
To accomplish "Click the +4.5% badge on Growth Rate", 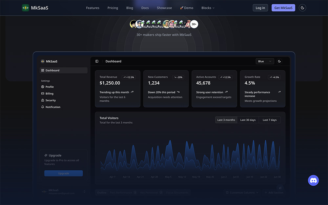I will [274, 77].
